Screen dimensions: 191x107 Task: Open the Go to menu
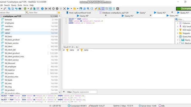point(26,5)
